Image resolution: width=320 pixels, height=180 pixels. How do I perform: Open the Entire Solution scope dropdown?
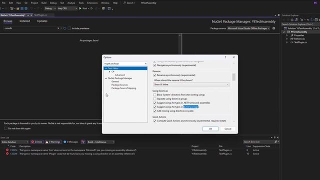[14, 142]
